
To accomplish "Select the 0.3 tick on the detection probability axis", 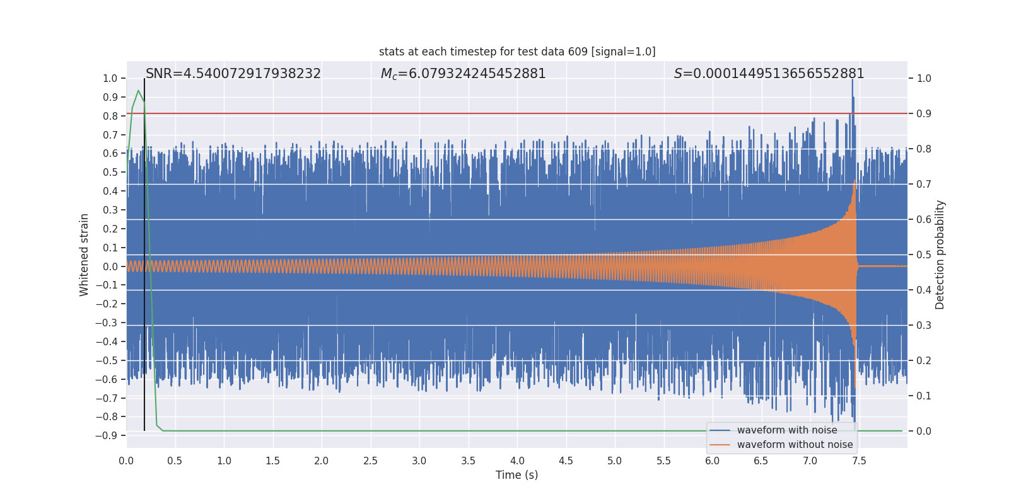I will [924, 326].
